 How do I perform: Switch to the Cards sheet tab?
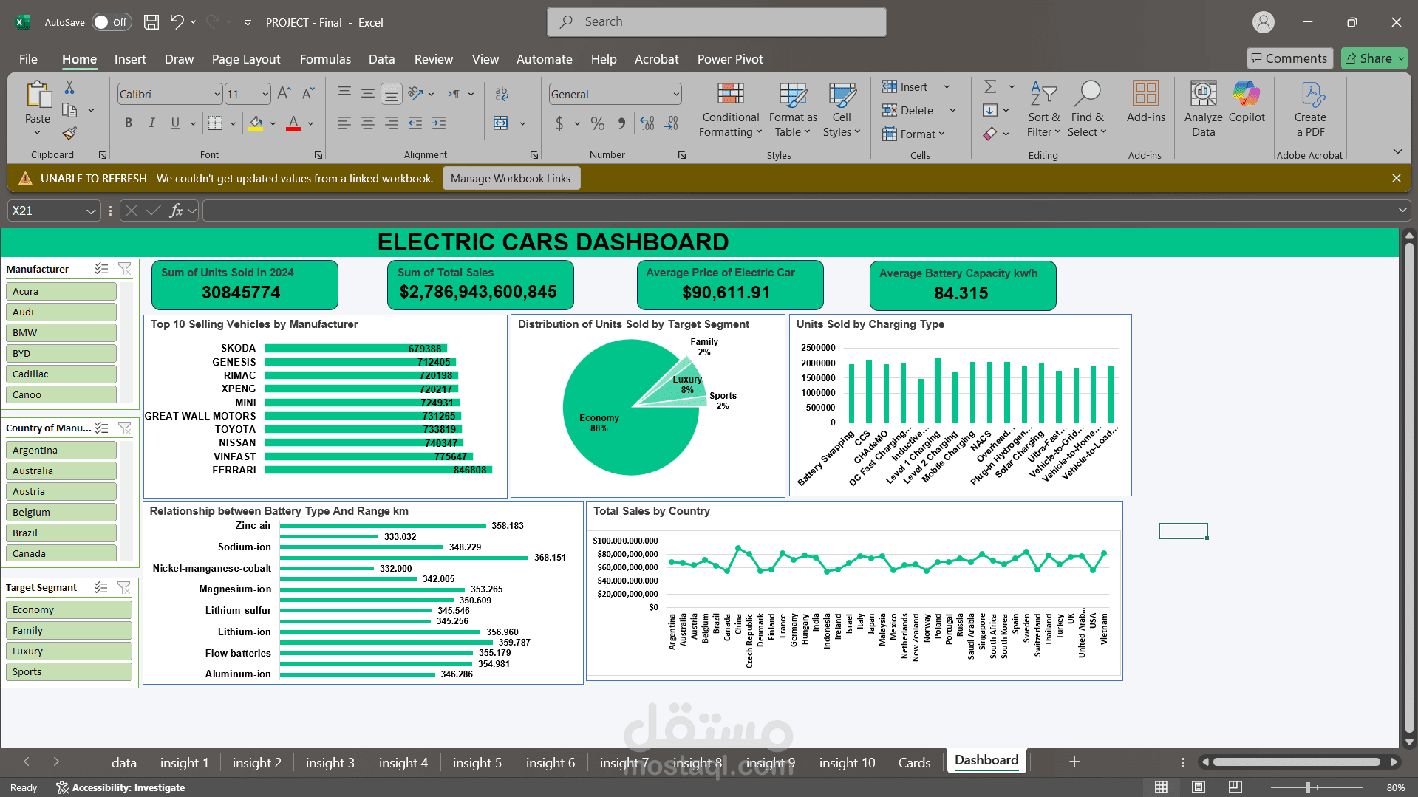coord(914,763)
